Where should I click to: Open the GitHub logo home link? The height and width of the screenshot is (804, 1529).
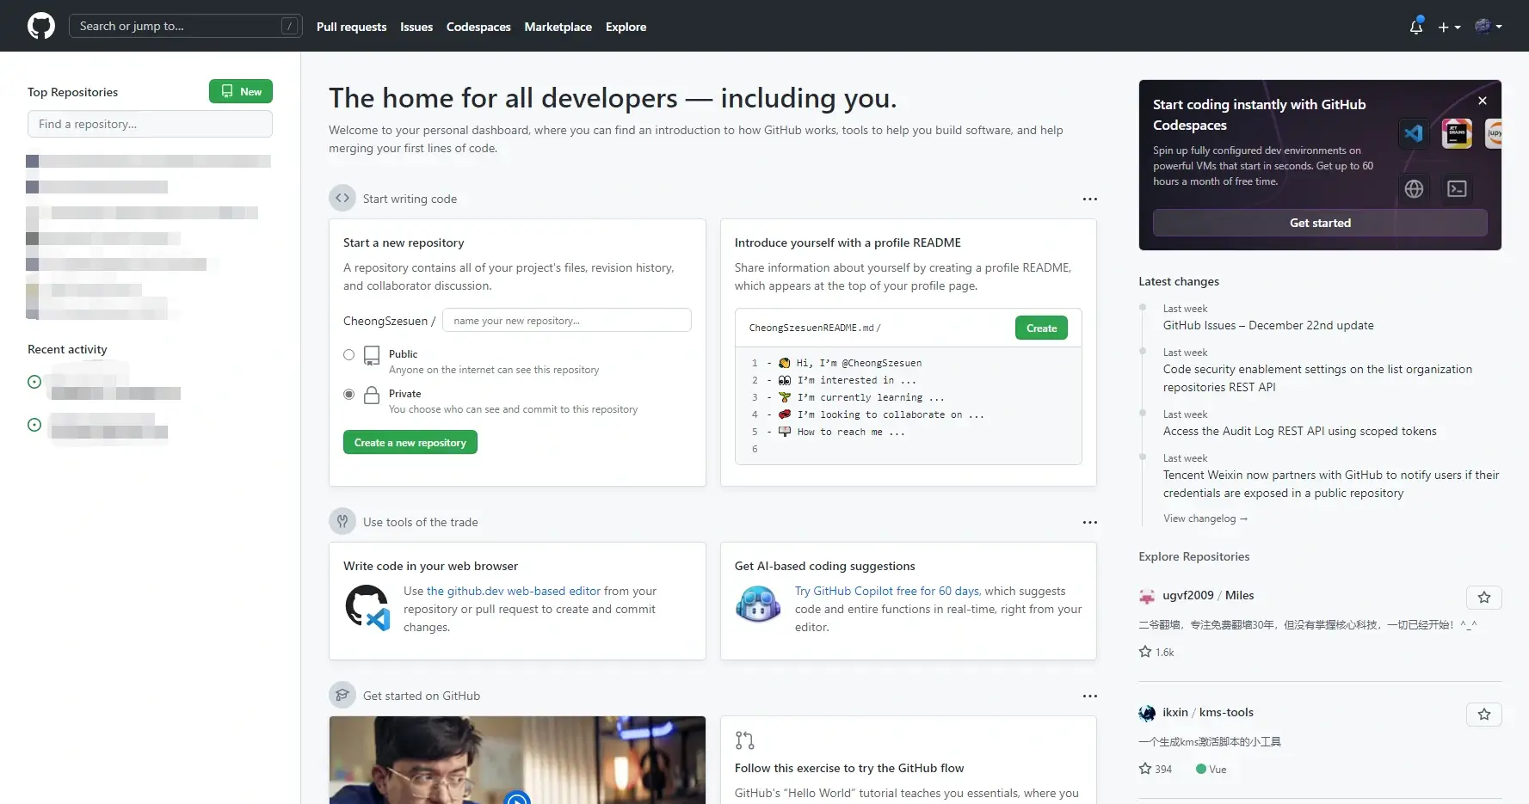click(x=41, y=26)
